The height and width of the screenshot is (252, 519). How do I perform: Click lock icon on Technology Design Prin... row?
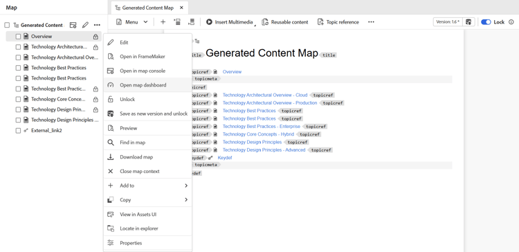click(95, 109)
